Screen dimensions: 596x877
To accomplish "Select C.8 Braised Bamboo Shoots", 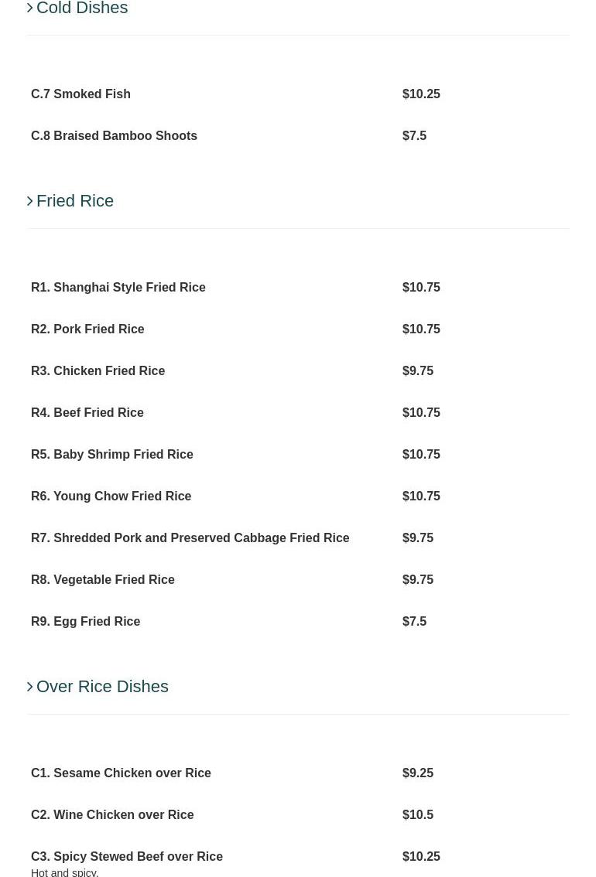I will (114, 136).
